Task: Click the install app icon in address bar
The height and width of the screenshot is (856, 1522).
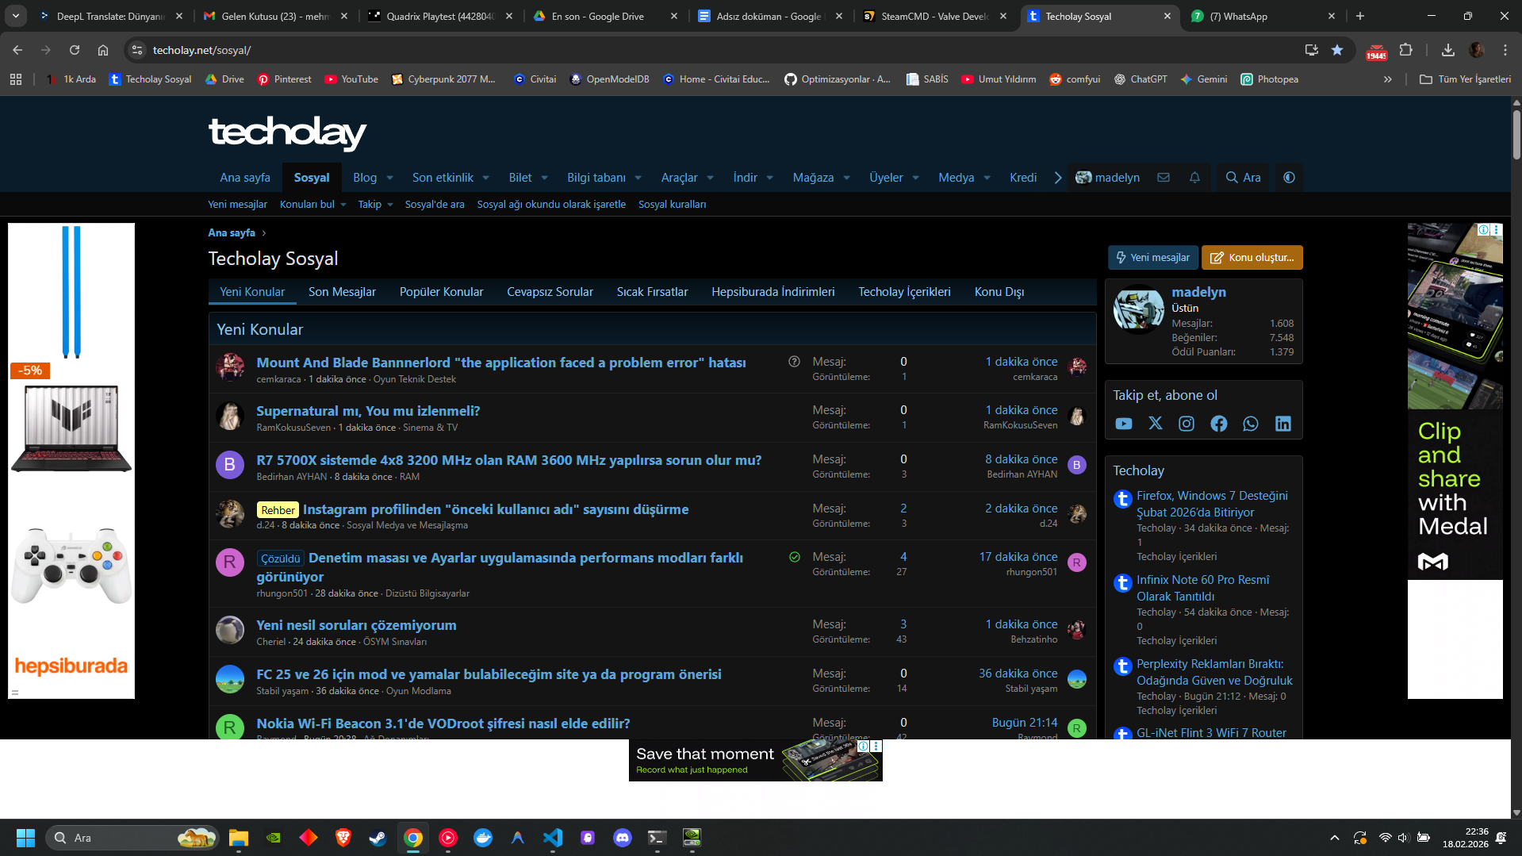Action: pyautogui.click(x=1312, y=50)
